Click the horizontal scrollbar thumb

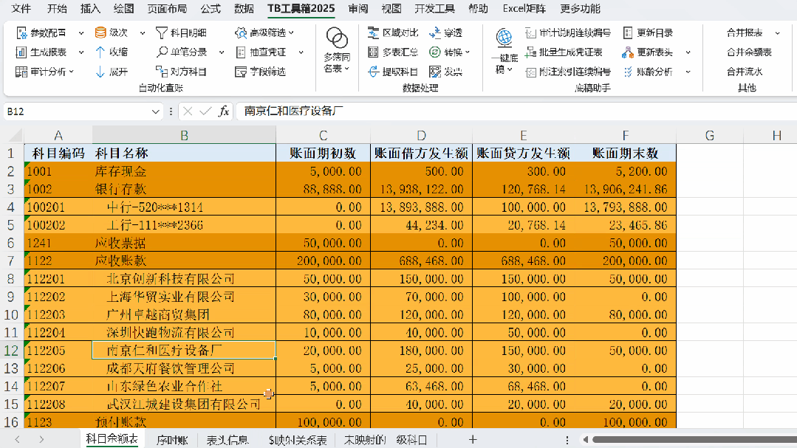pos(694,439)
